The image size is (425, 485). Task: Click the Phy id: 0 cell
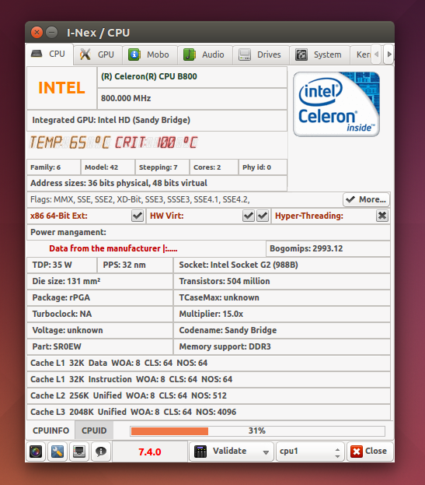[263, 167]
